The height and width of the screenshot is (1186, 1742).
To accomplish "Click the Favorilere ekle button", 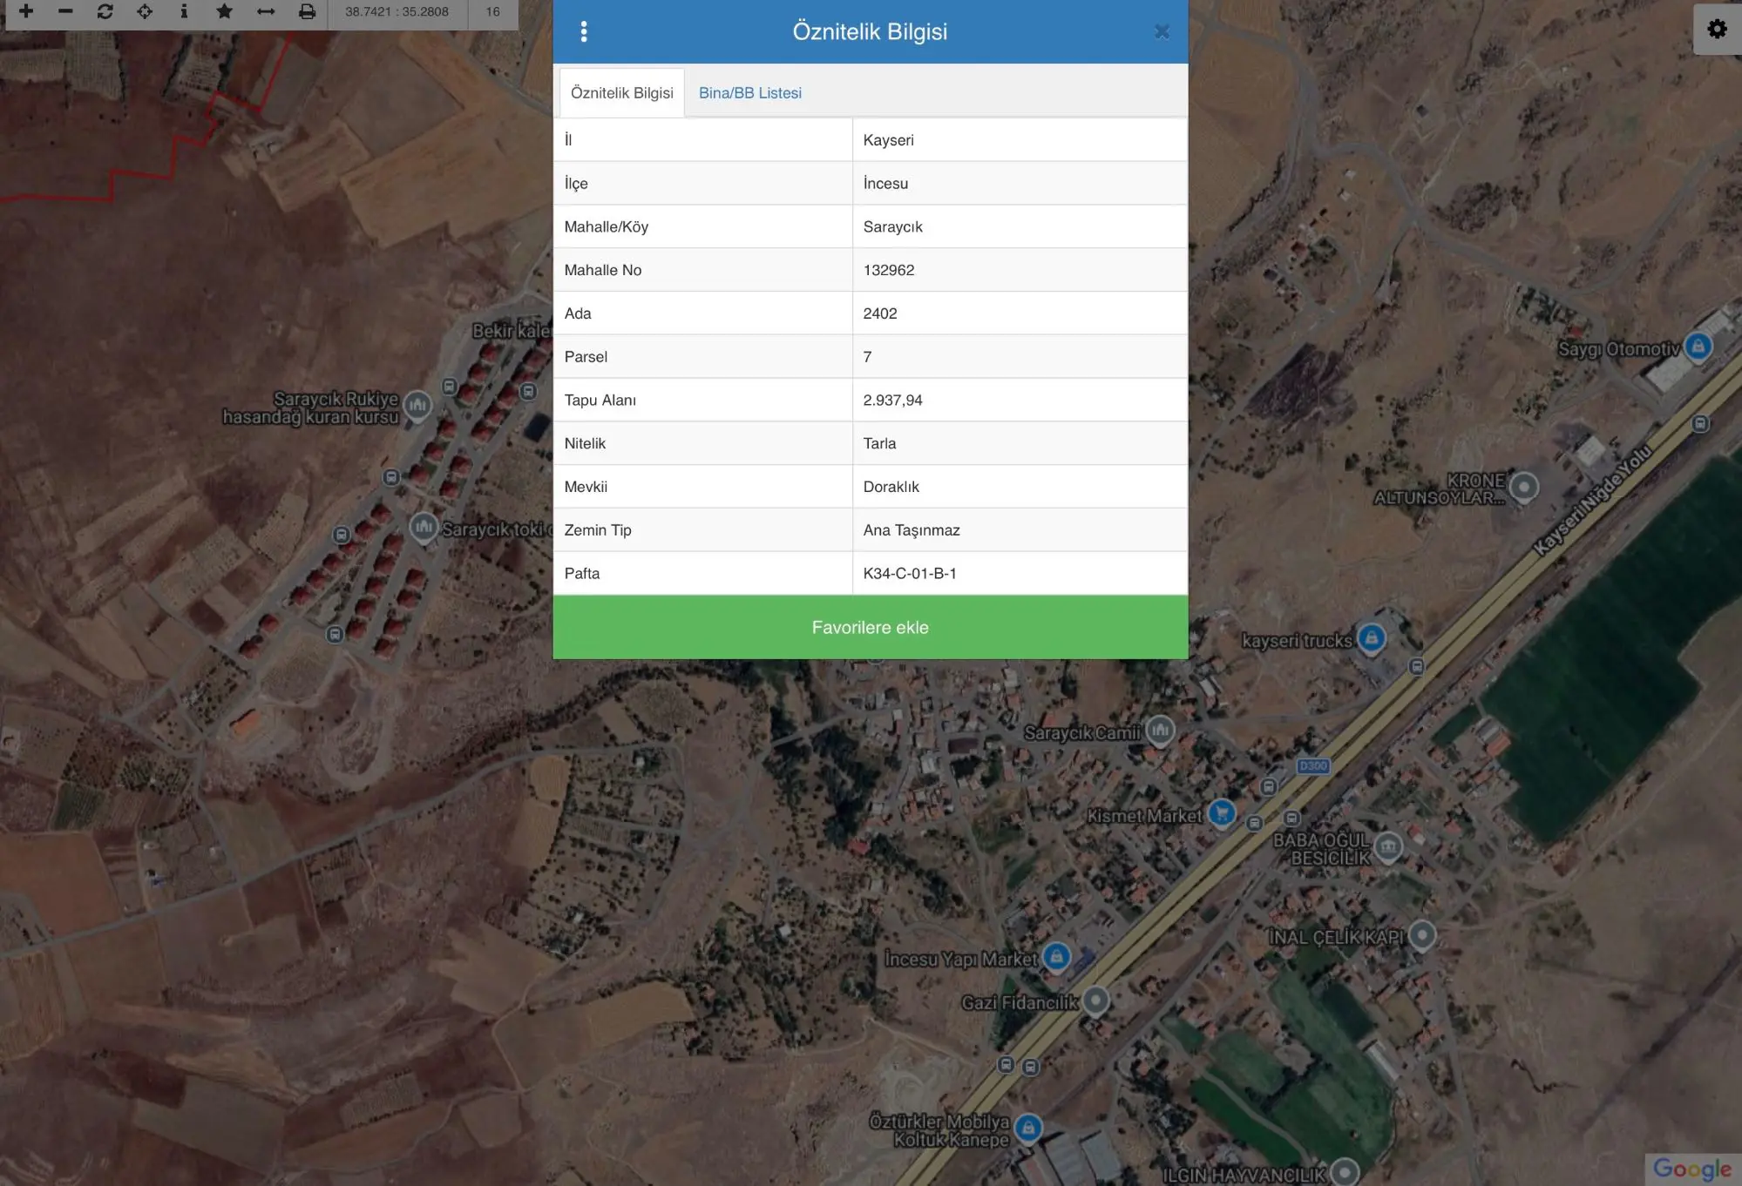I will [x=870, y=627].
